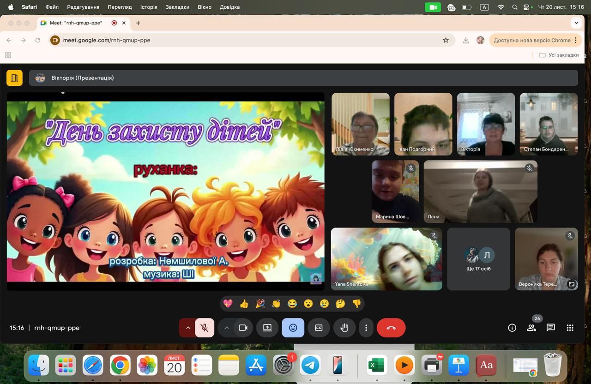This screenshot has width=591, height=384.
Task: Select the Ще 17 осіб participant tile
Action: [478, 259]
